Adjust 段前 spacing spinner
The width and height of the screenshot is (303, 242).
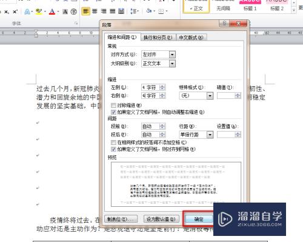(162, 126)
